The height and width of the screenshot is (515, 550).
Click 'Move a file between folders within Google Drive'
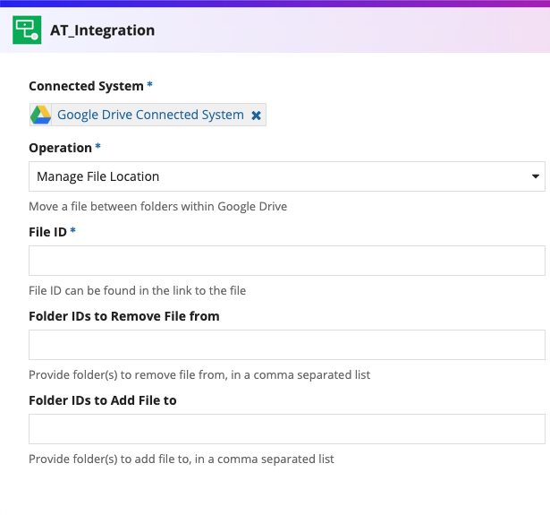coord(157,207)
